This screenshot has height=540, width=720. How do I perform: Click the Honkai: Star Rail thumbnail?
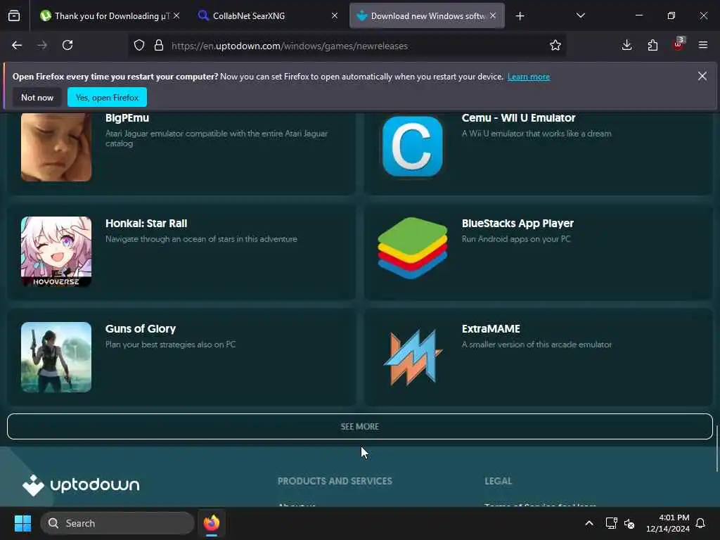click(x=56, y=252)
